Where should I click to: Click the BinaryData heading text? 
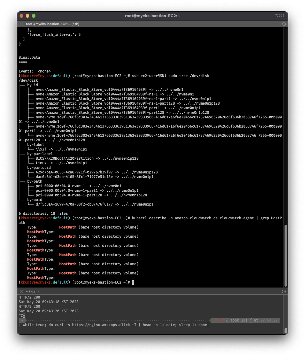(x=29, y=58)
